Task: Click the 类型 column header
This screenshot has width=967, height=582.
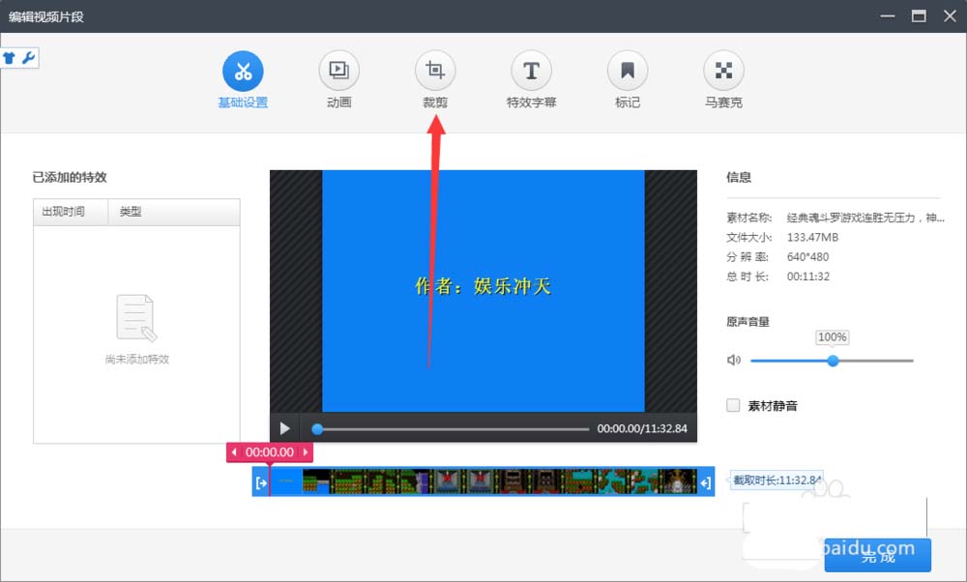Action: (174, 212)
